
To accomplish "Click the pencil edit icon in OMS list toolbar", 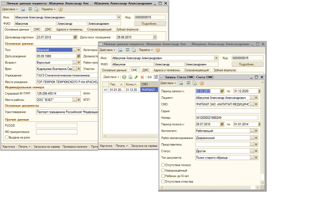I will coord(136,77).
